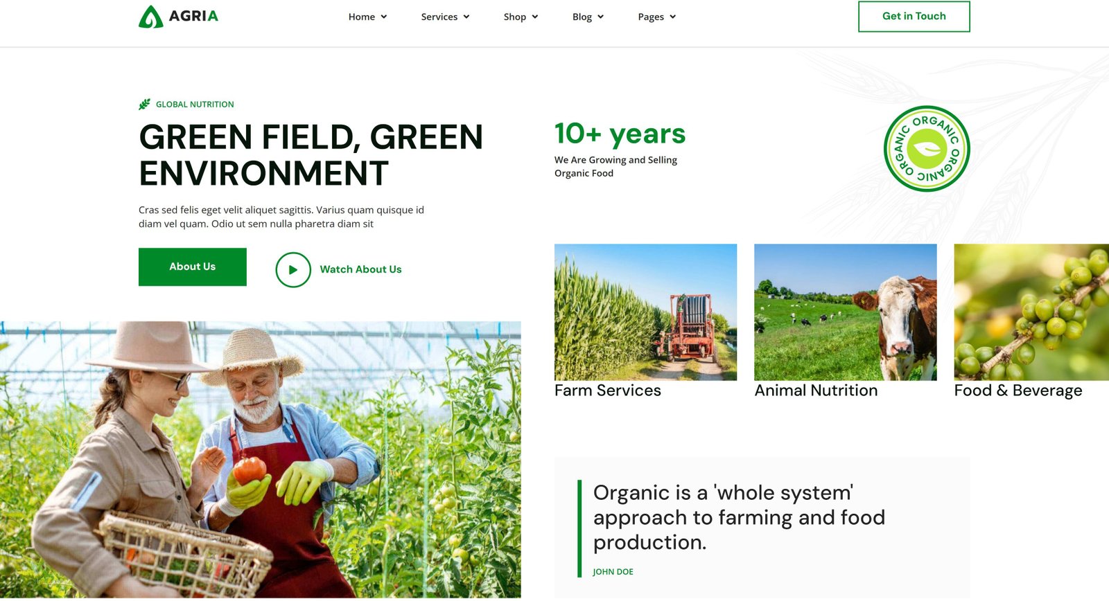Click the Animal Nutrition title link
1109x601 pixels.
click(816, 391)
